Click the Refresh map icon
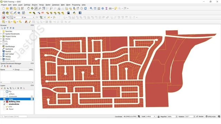 [x=85, y=8]
